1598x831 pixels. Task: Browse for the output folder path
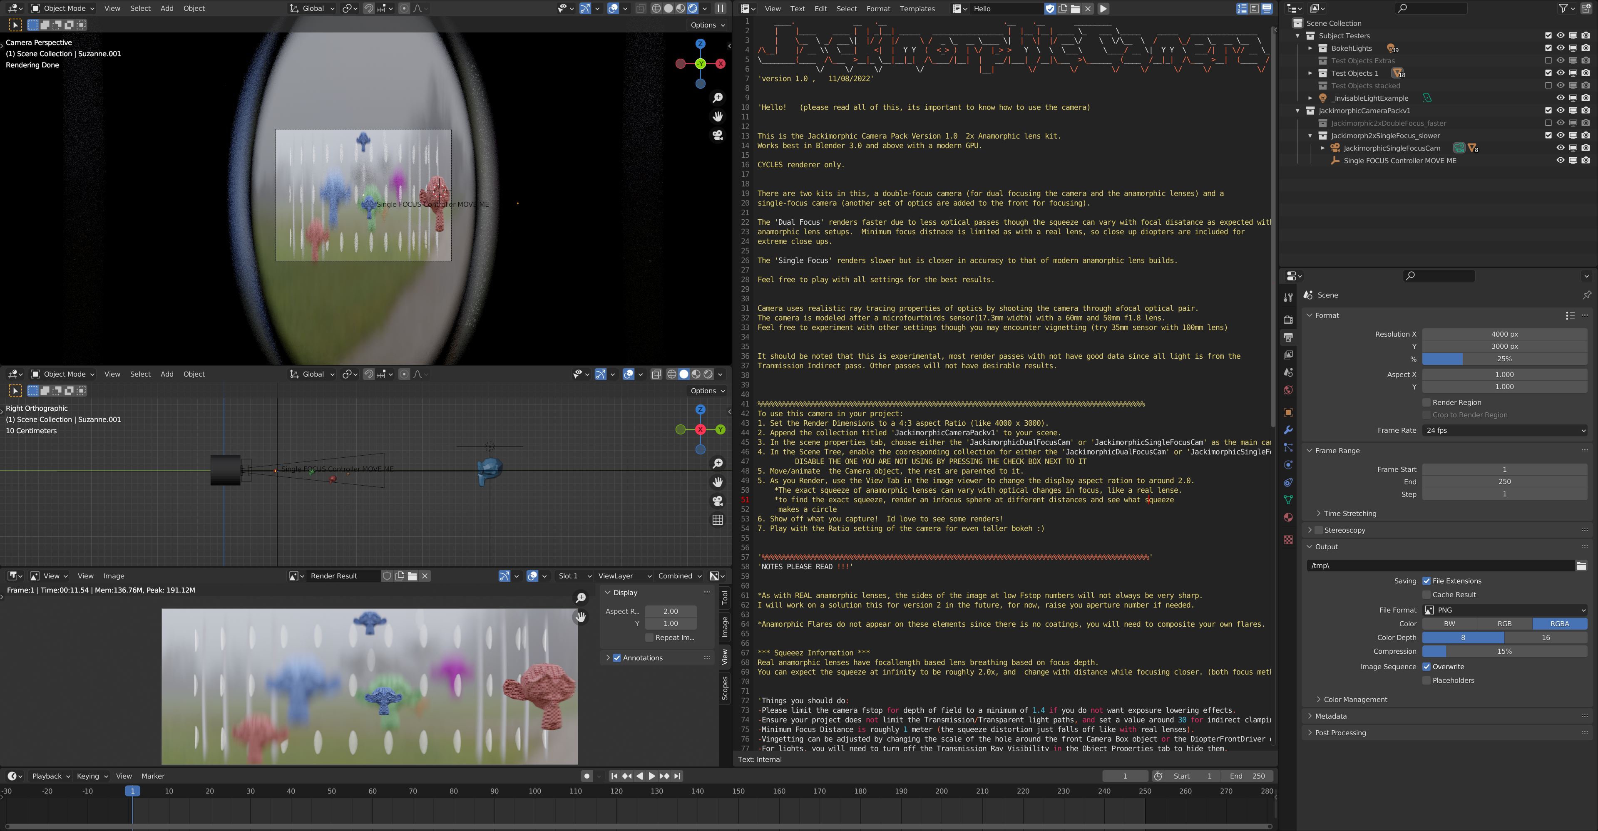pyautogui.click(x=1581, y=566)
